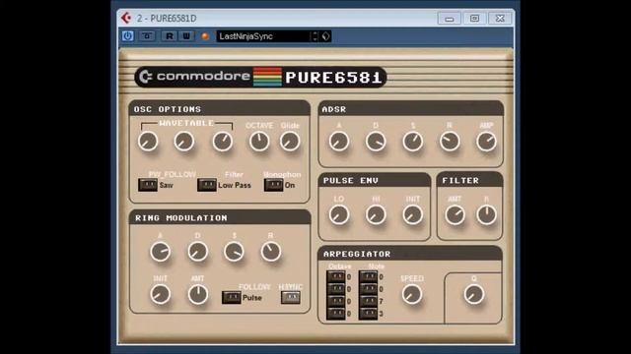Toggle the Monophon switch set to On

[x=274, y=185]
